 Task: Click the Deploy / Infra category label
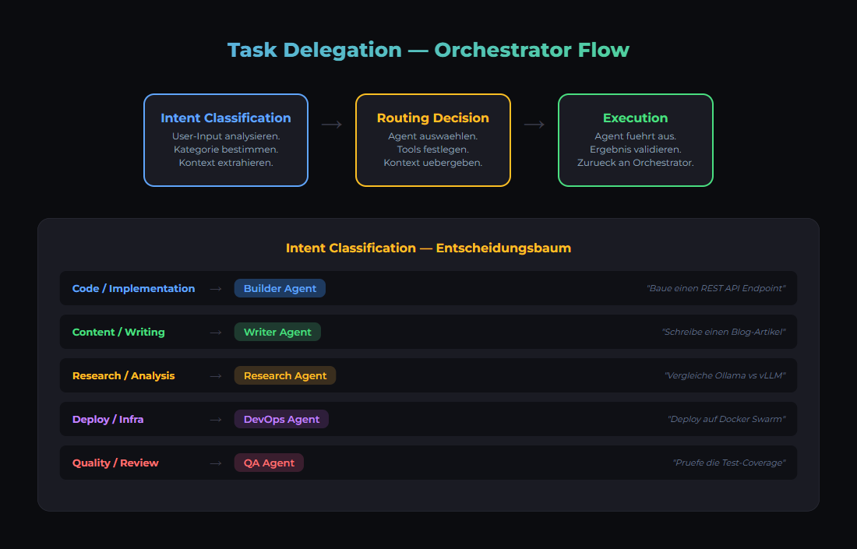(x=108, y=419)
